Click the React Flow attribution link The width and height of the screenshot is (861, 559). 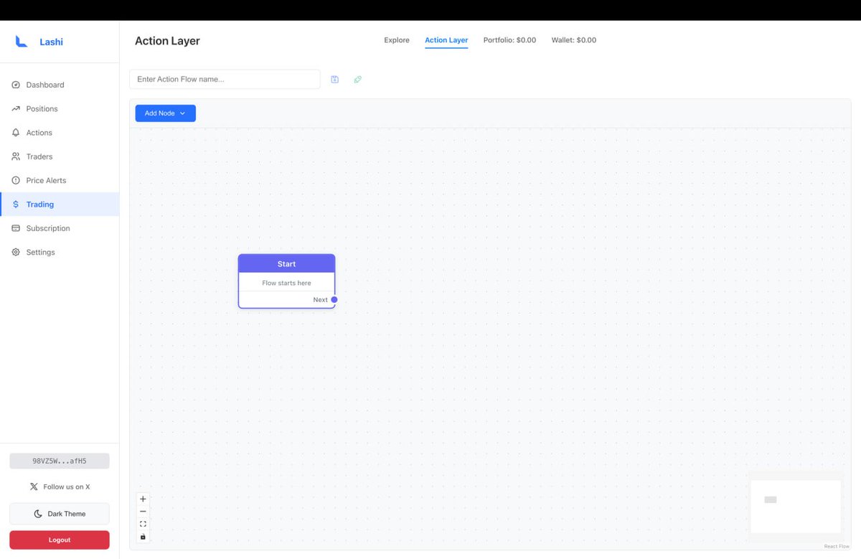[x=837, y=547]
